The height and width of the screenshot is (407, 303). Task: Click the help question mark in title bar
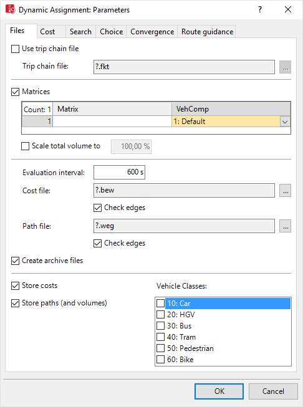259,9
